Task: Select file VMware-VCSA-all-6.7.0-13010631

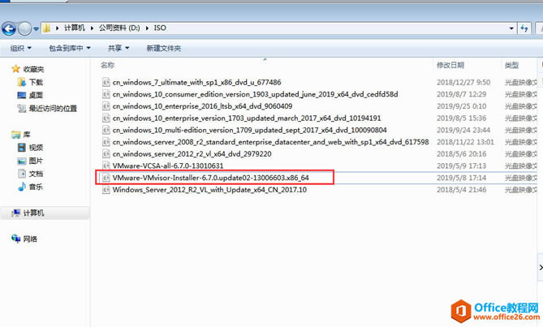Action: [168, 166]
